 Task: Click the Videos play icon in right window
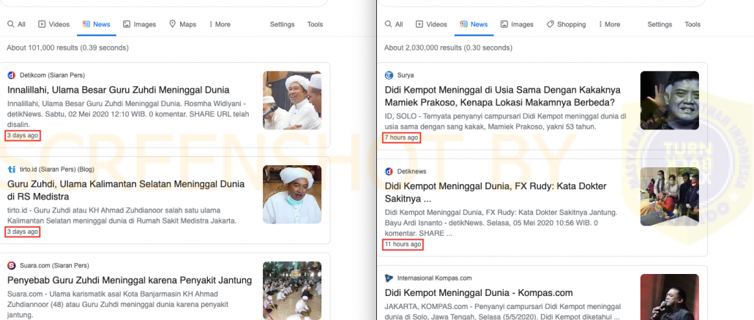pos(419,24)
